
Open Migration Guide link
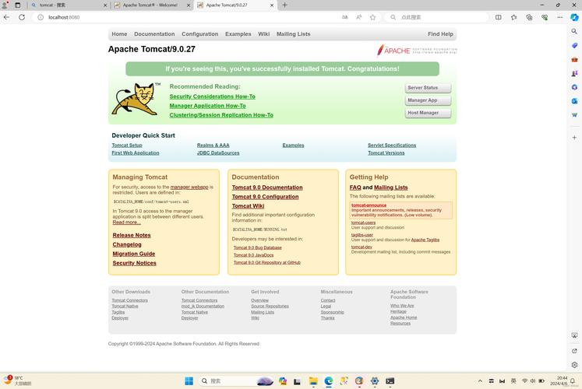click(134, 254)
